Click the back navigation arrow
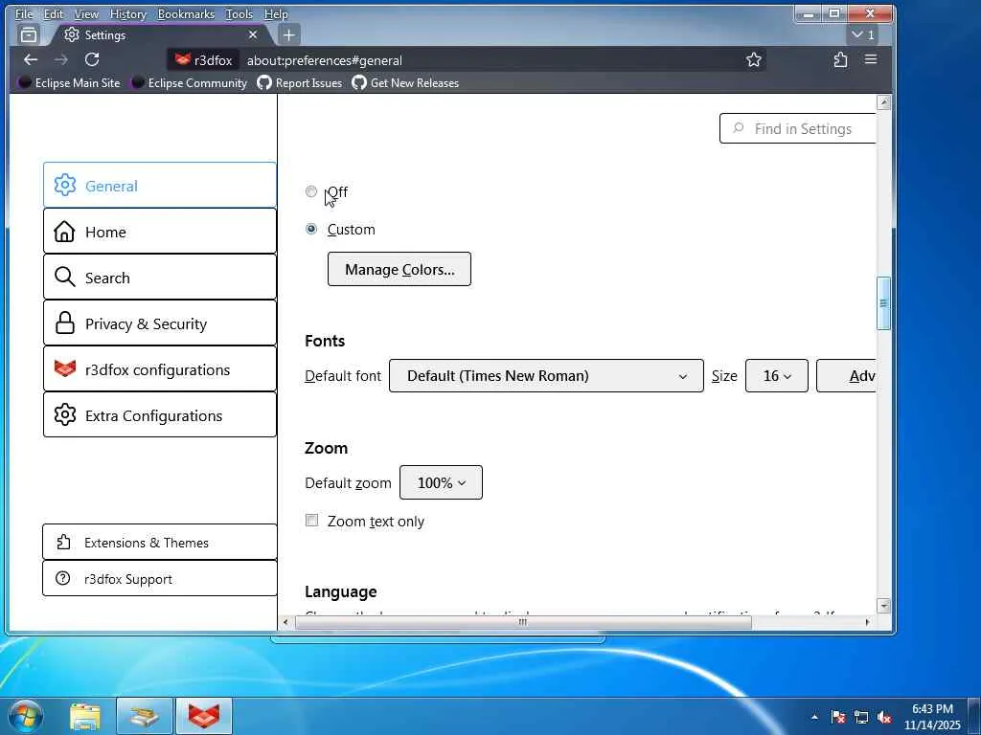 click(30, 60)
